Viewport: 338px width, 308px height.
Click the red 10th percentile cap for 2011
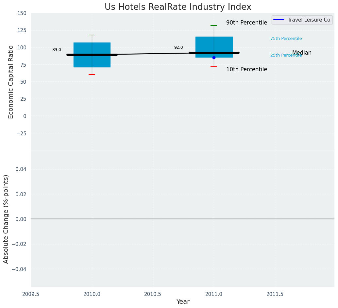point(214,67)
